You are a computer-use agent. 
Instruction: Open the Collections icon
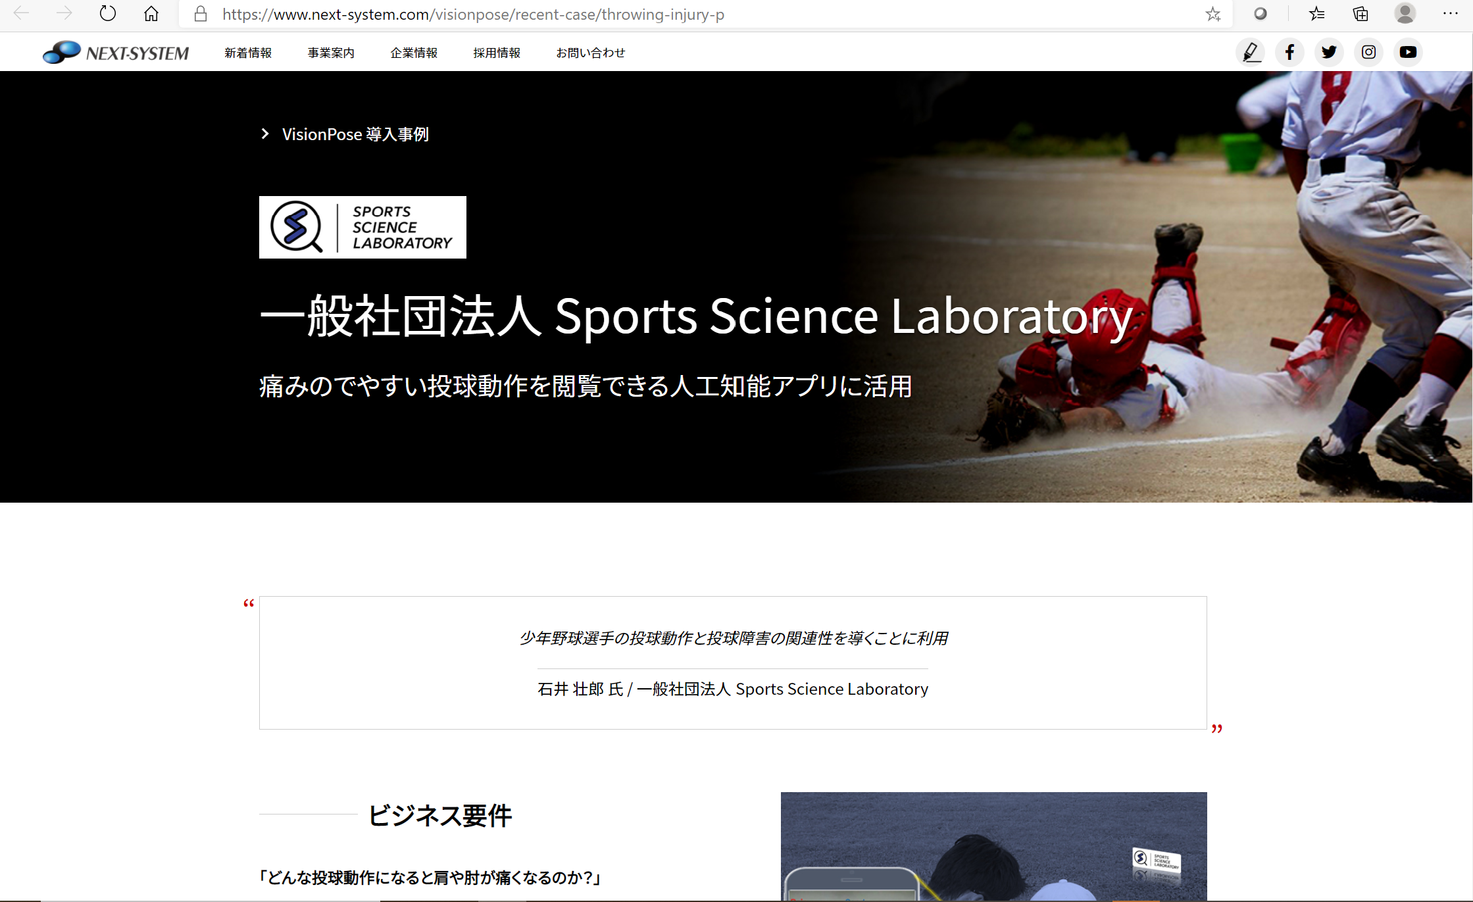pyautogui.click(x=1361, y=14)
